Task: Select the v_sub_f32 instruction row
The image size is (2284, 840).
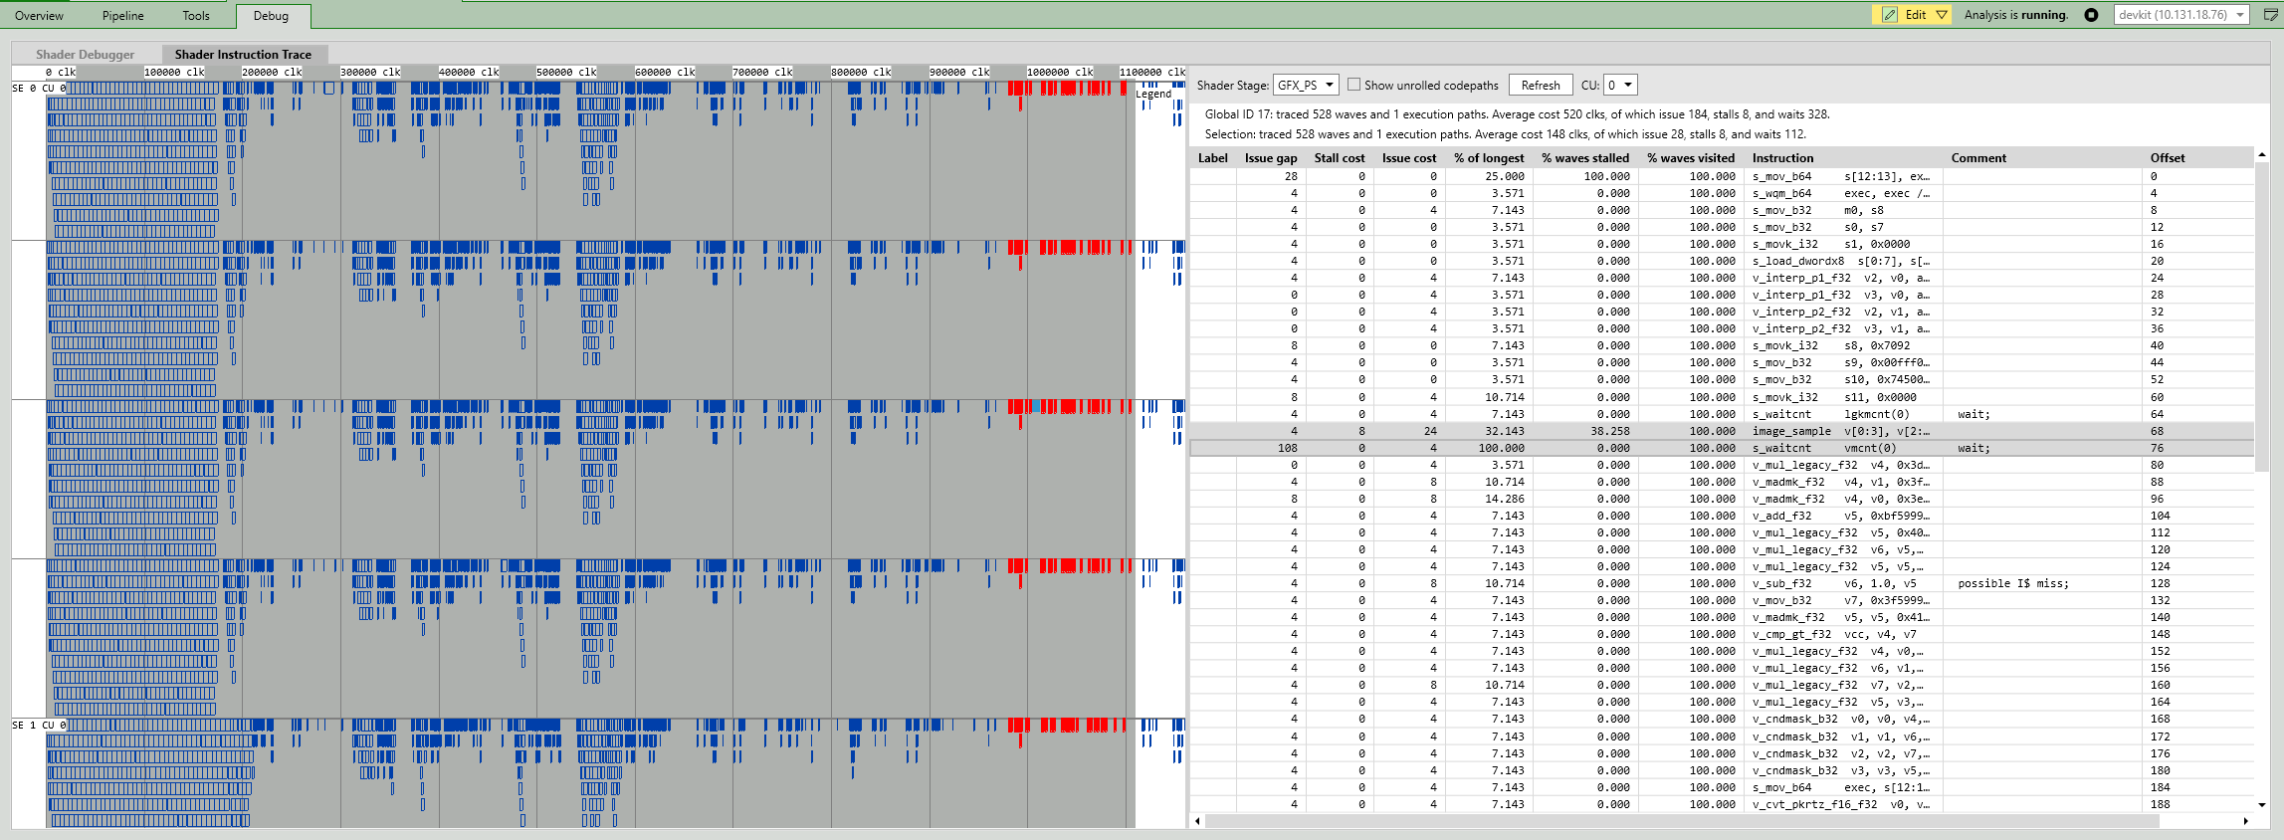Action: [1722, 584]
